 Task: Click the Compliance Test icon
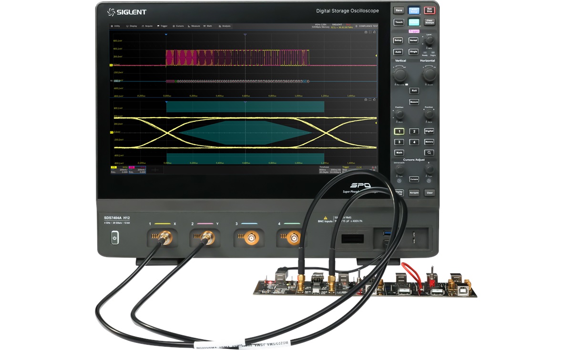[x=366, y=26]
